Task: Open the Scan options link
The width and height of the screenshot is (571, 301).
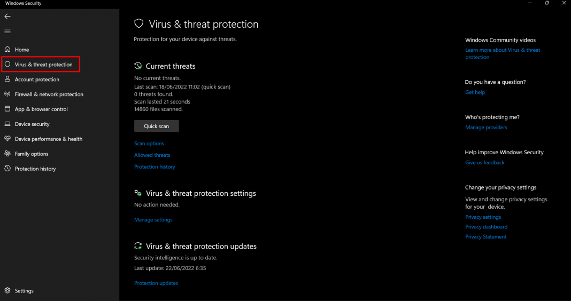Action: click(x=149, y=144)
